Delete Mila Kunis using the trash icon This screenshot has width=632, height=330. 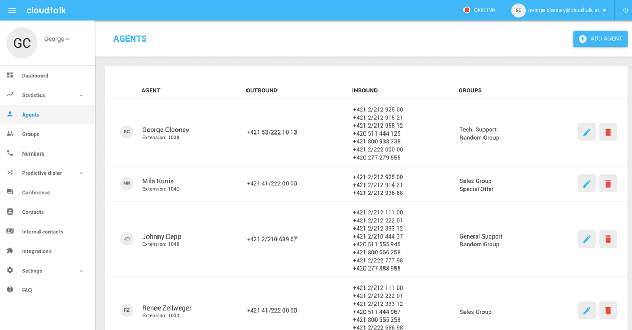pyautogui.click(x=608, y=183)
